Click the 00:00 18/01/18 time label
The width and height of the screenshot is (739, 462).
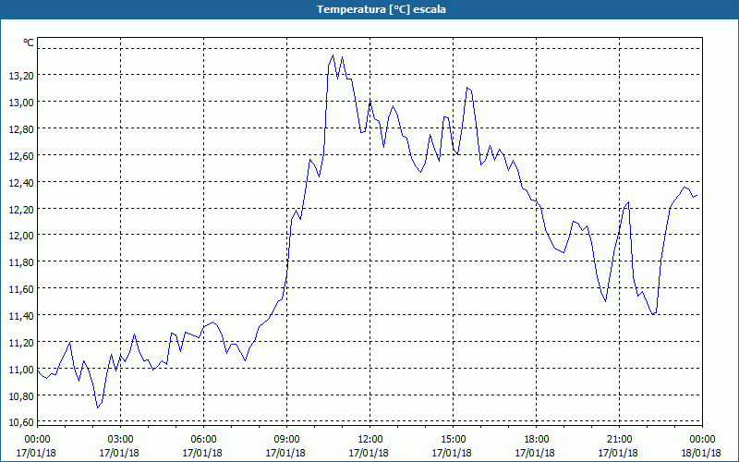pyautogui.click(x=702, y=446)
